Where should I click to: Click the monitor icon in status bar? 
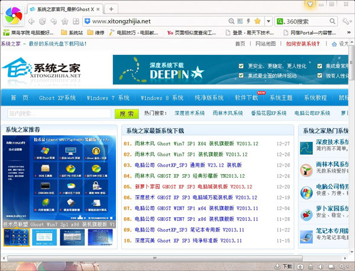[x=331, y=267]
